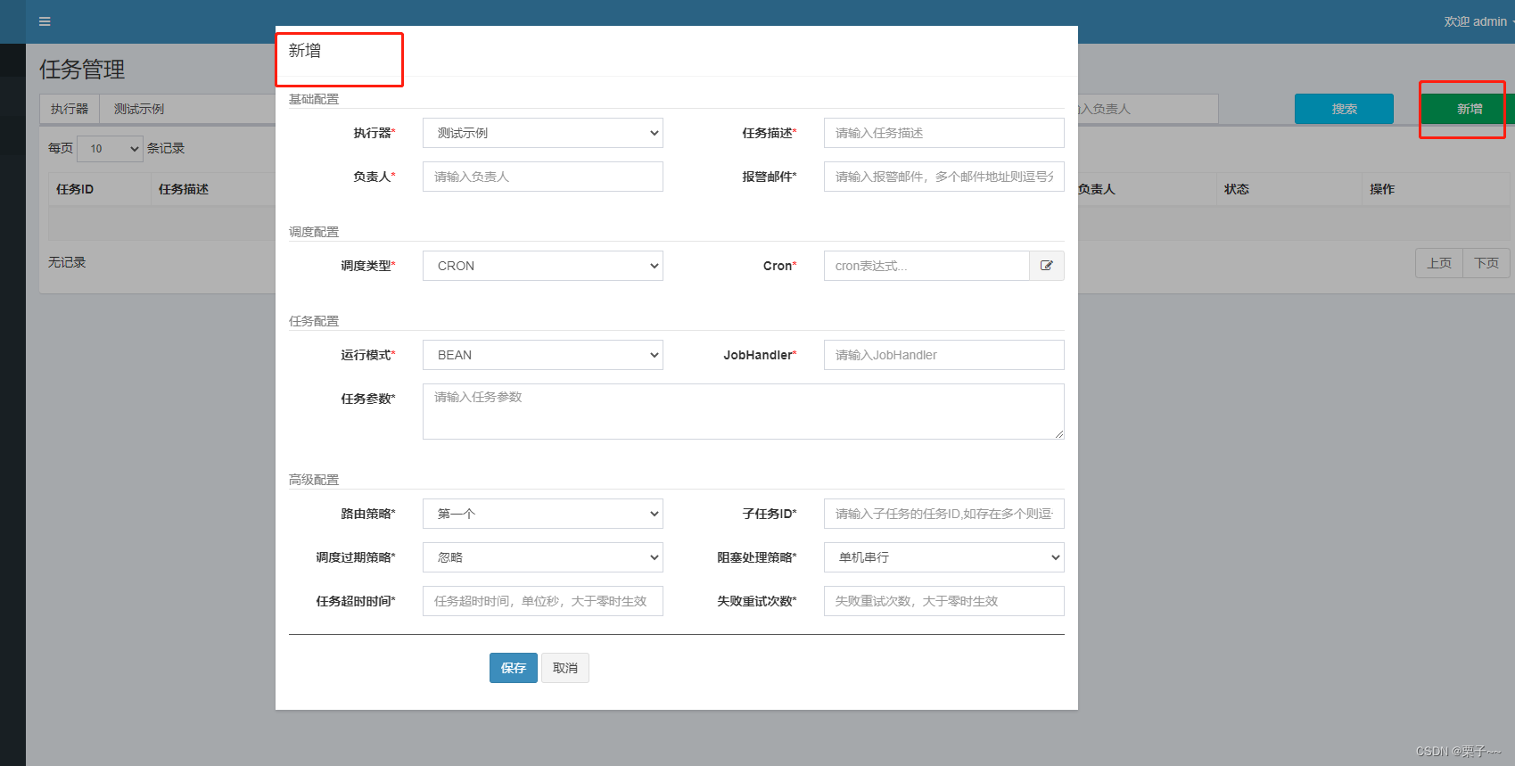Open the 执行器 dropdown in the dialog
The image size is (1515, 766).
click(542, 133)
